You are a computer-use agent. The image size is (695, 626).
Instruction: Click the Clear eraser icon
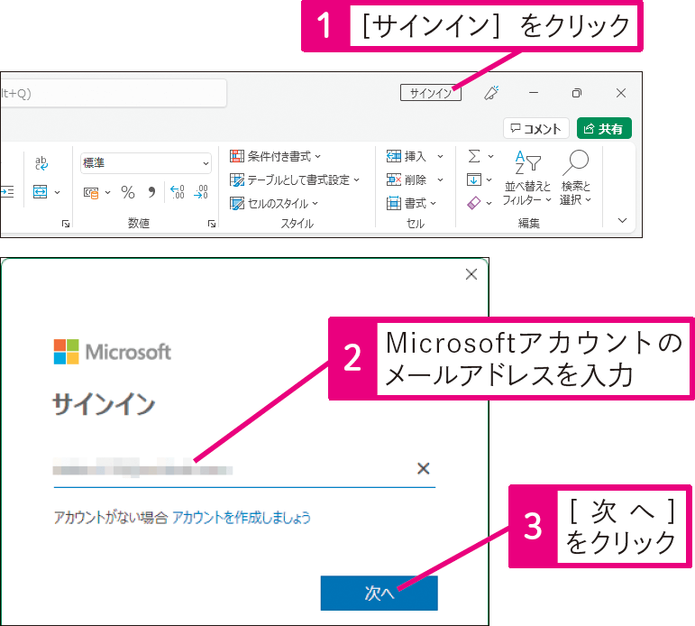click(474, 203)
